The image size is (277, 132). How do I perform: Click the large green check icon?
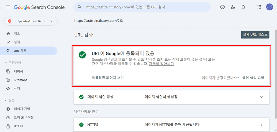[82, 55]
